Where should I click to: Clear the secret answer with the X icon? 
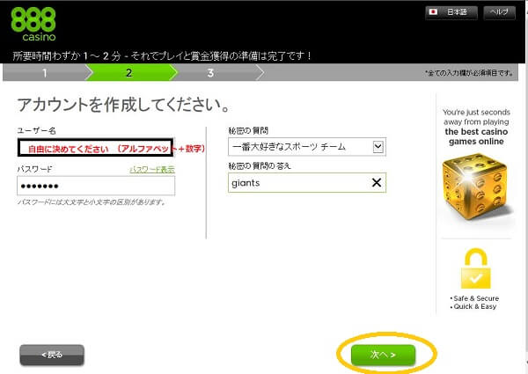(x=376, y=183)
